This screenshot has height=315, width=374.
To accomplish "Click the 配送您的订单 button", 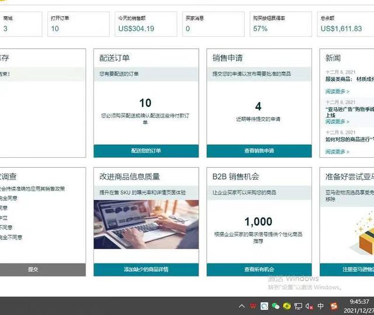I will click(x=146, y=151).
